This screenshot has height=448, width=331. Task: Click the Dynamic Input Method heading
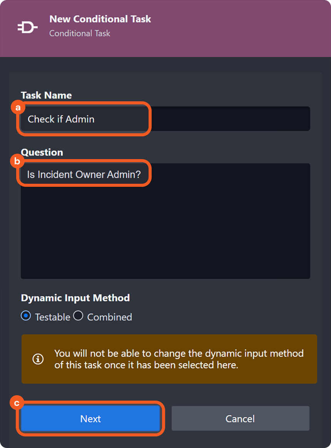[75, 298]
